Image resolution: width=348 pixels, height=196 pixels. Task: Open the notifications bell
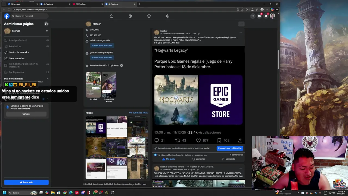266,16
